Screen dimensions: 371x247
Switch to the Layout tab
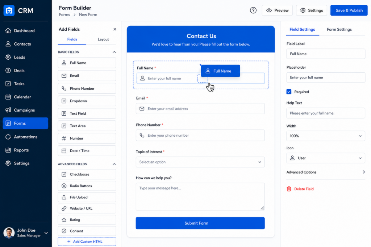click(103, 39)
